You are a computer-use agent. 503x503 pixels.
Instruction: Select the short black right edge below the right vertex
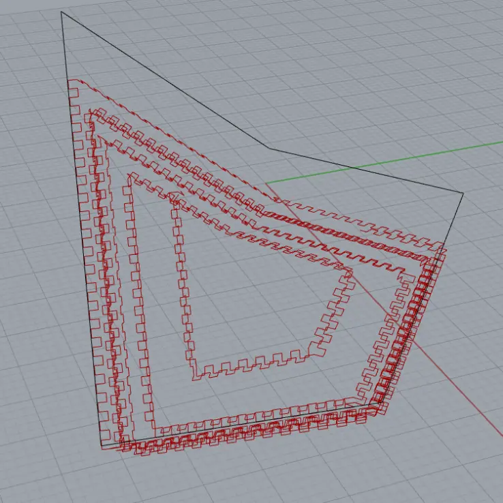tap(454, 219)
